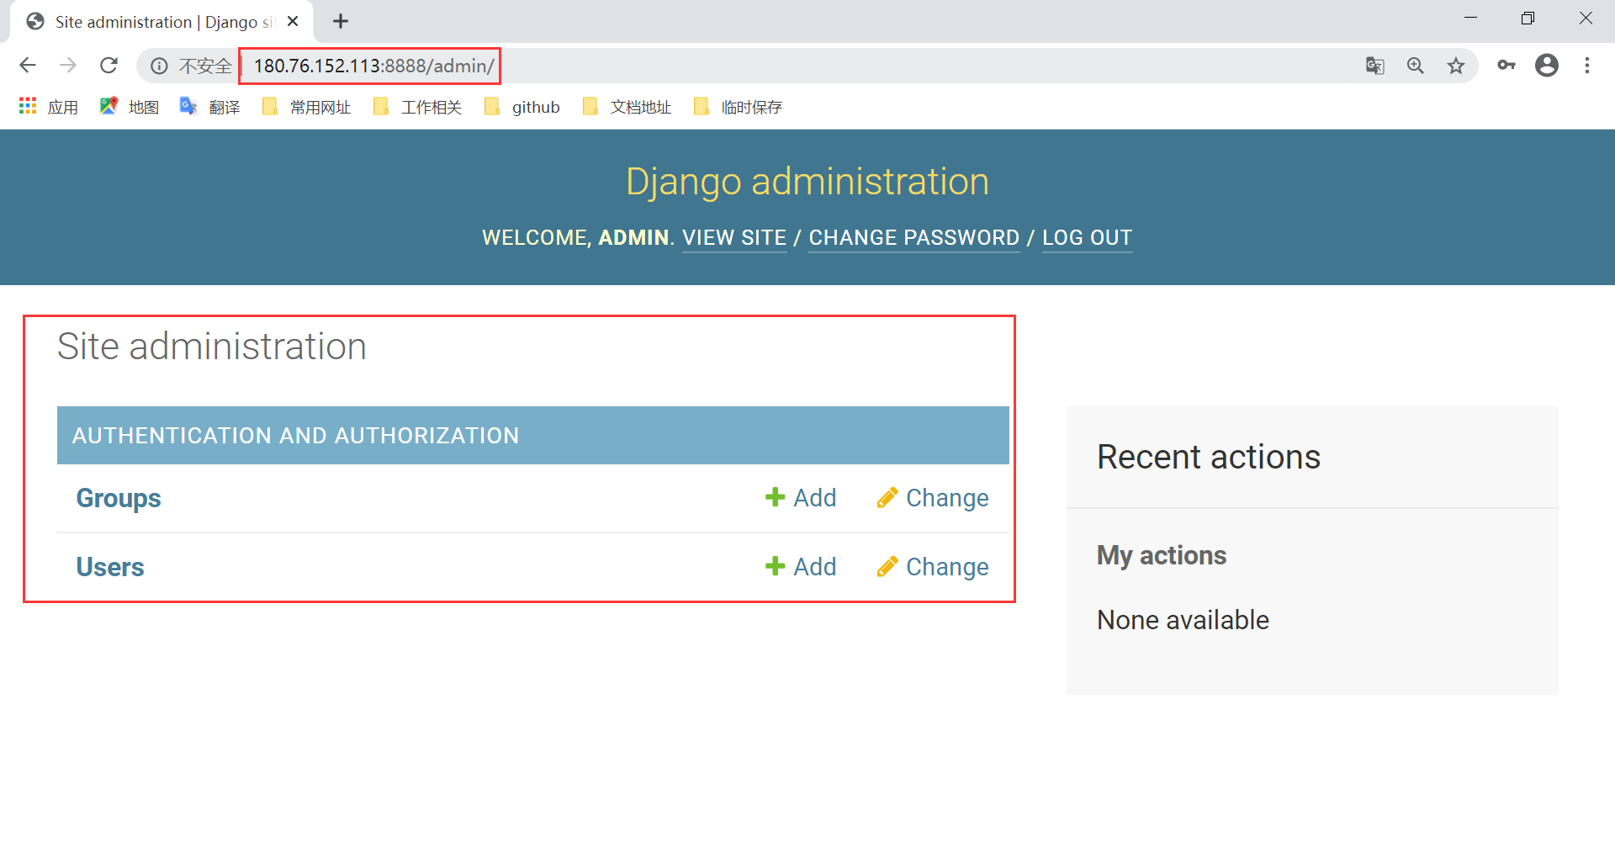Go back using the browser back arrow
Screen dimensions: 1615x858
[x=28, y=66]
